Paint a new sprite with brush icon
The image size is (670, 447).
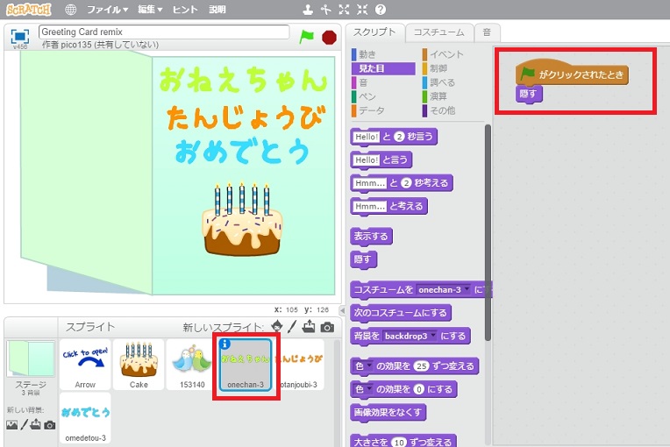coord(292,327)
